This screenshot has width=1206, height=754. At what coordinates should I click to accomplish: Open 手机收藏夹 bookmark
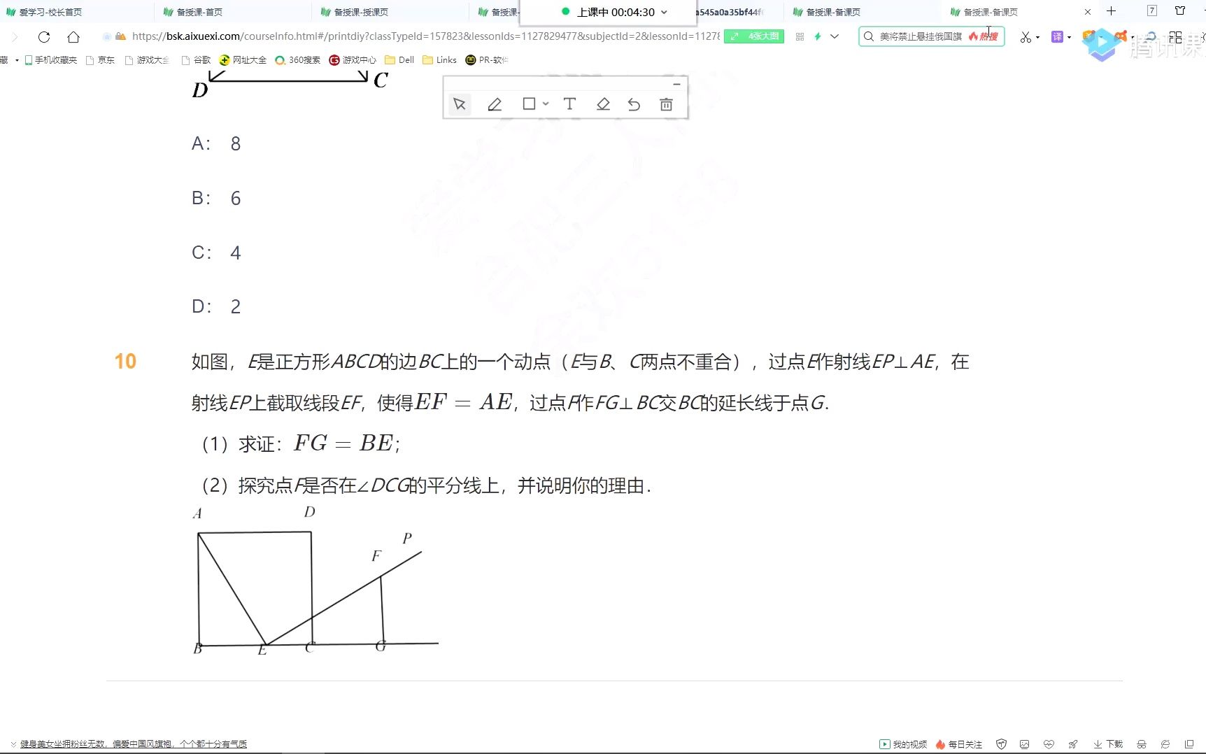point(51,60)
